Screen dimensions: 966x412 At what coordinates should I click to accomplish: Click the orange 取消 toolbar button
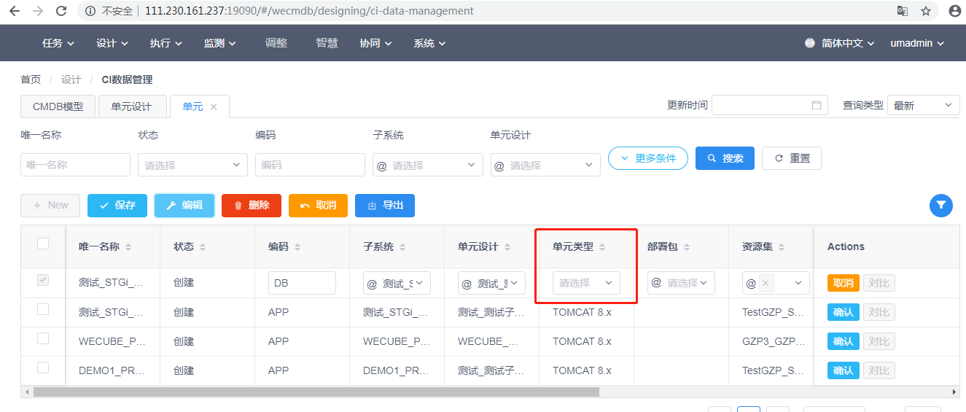coord(318,206)
